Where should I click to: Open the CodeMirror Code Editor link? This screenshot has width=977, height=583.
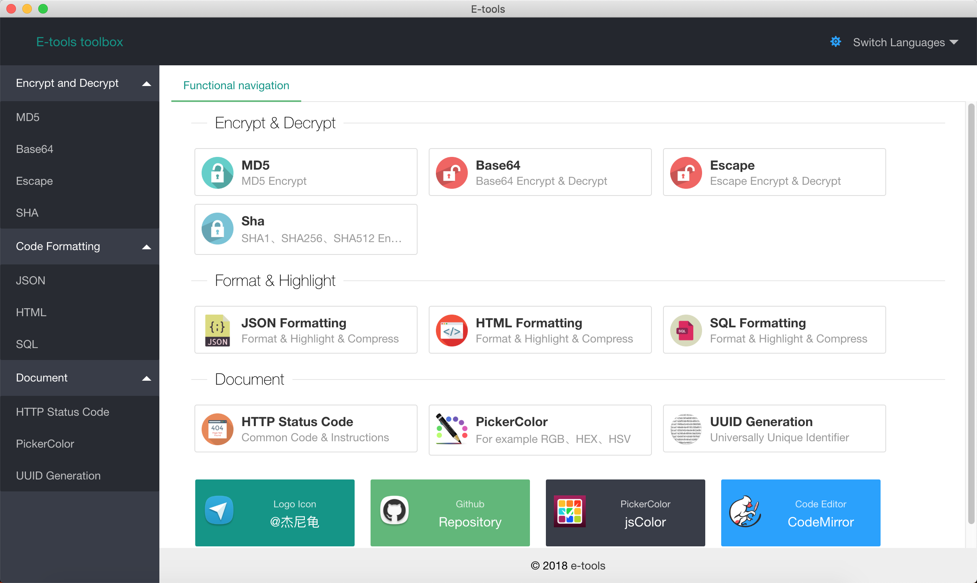coord(800,513)
